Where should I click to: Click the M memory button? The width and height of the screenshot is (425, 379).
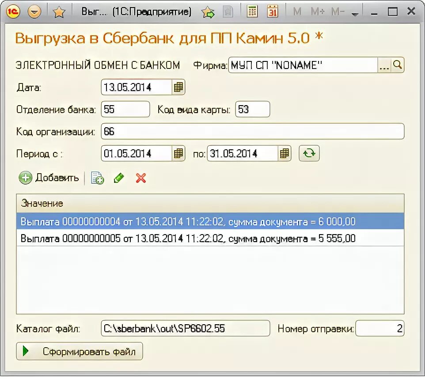point(297,11)
